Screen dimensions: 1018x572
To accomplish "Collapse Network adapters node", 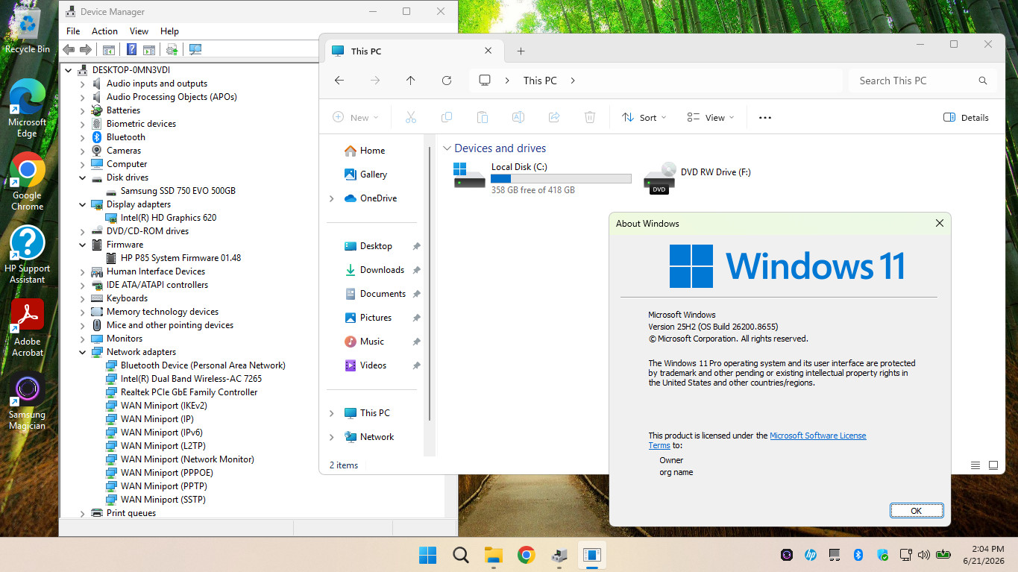I will (83, 352).
